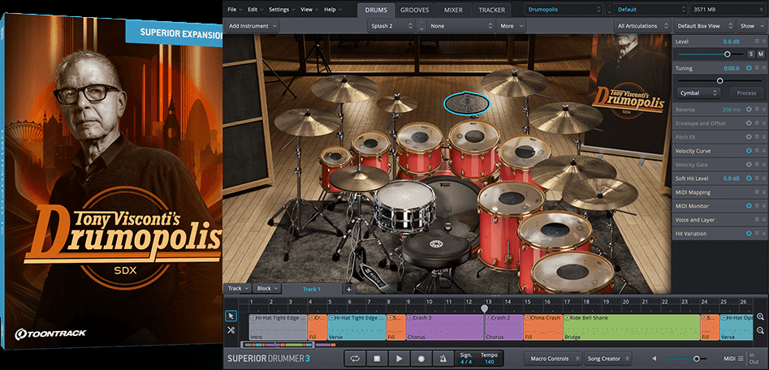Image resolution: width=769 pixels, height=370 pixels.
Task: Open the File menu
Action: pos(234,9)
